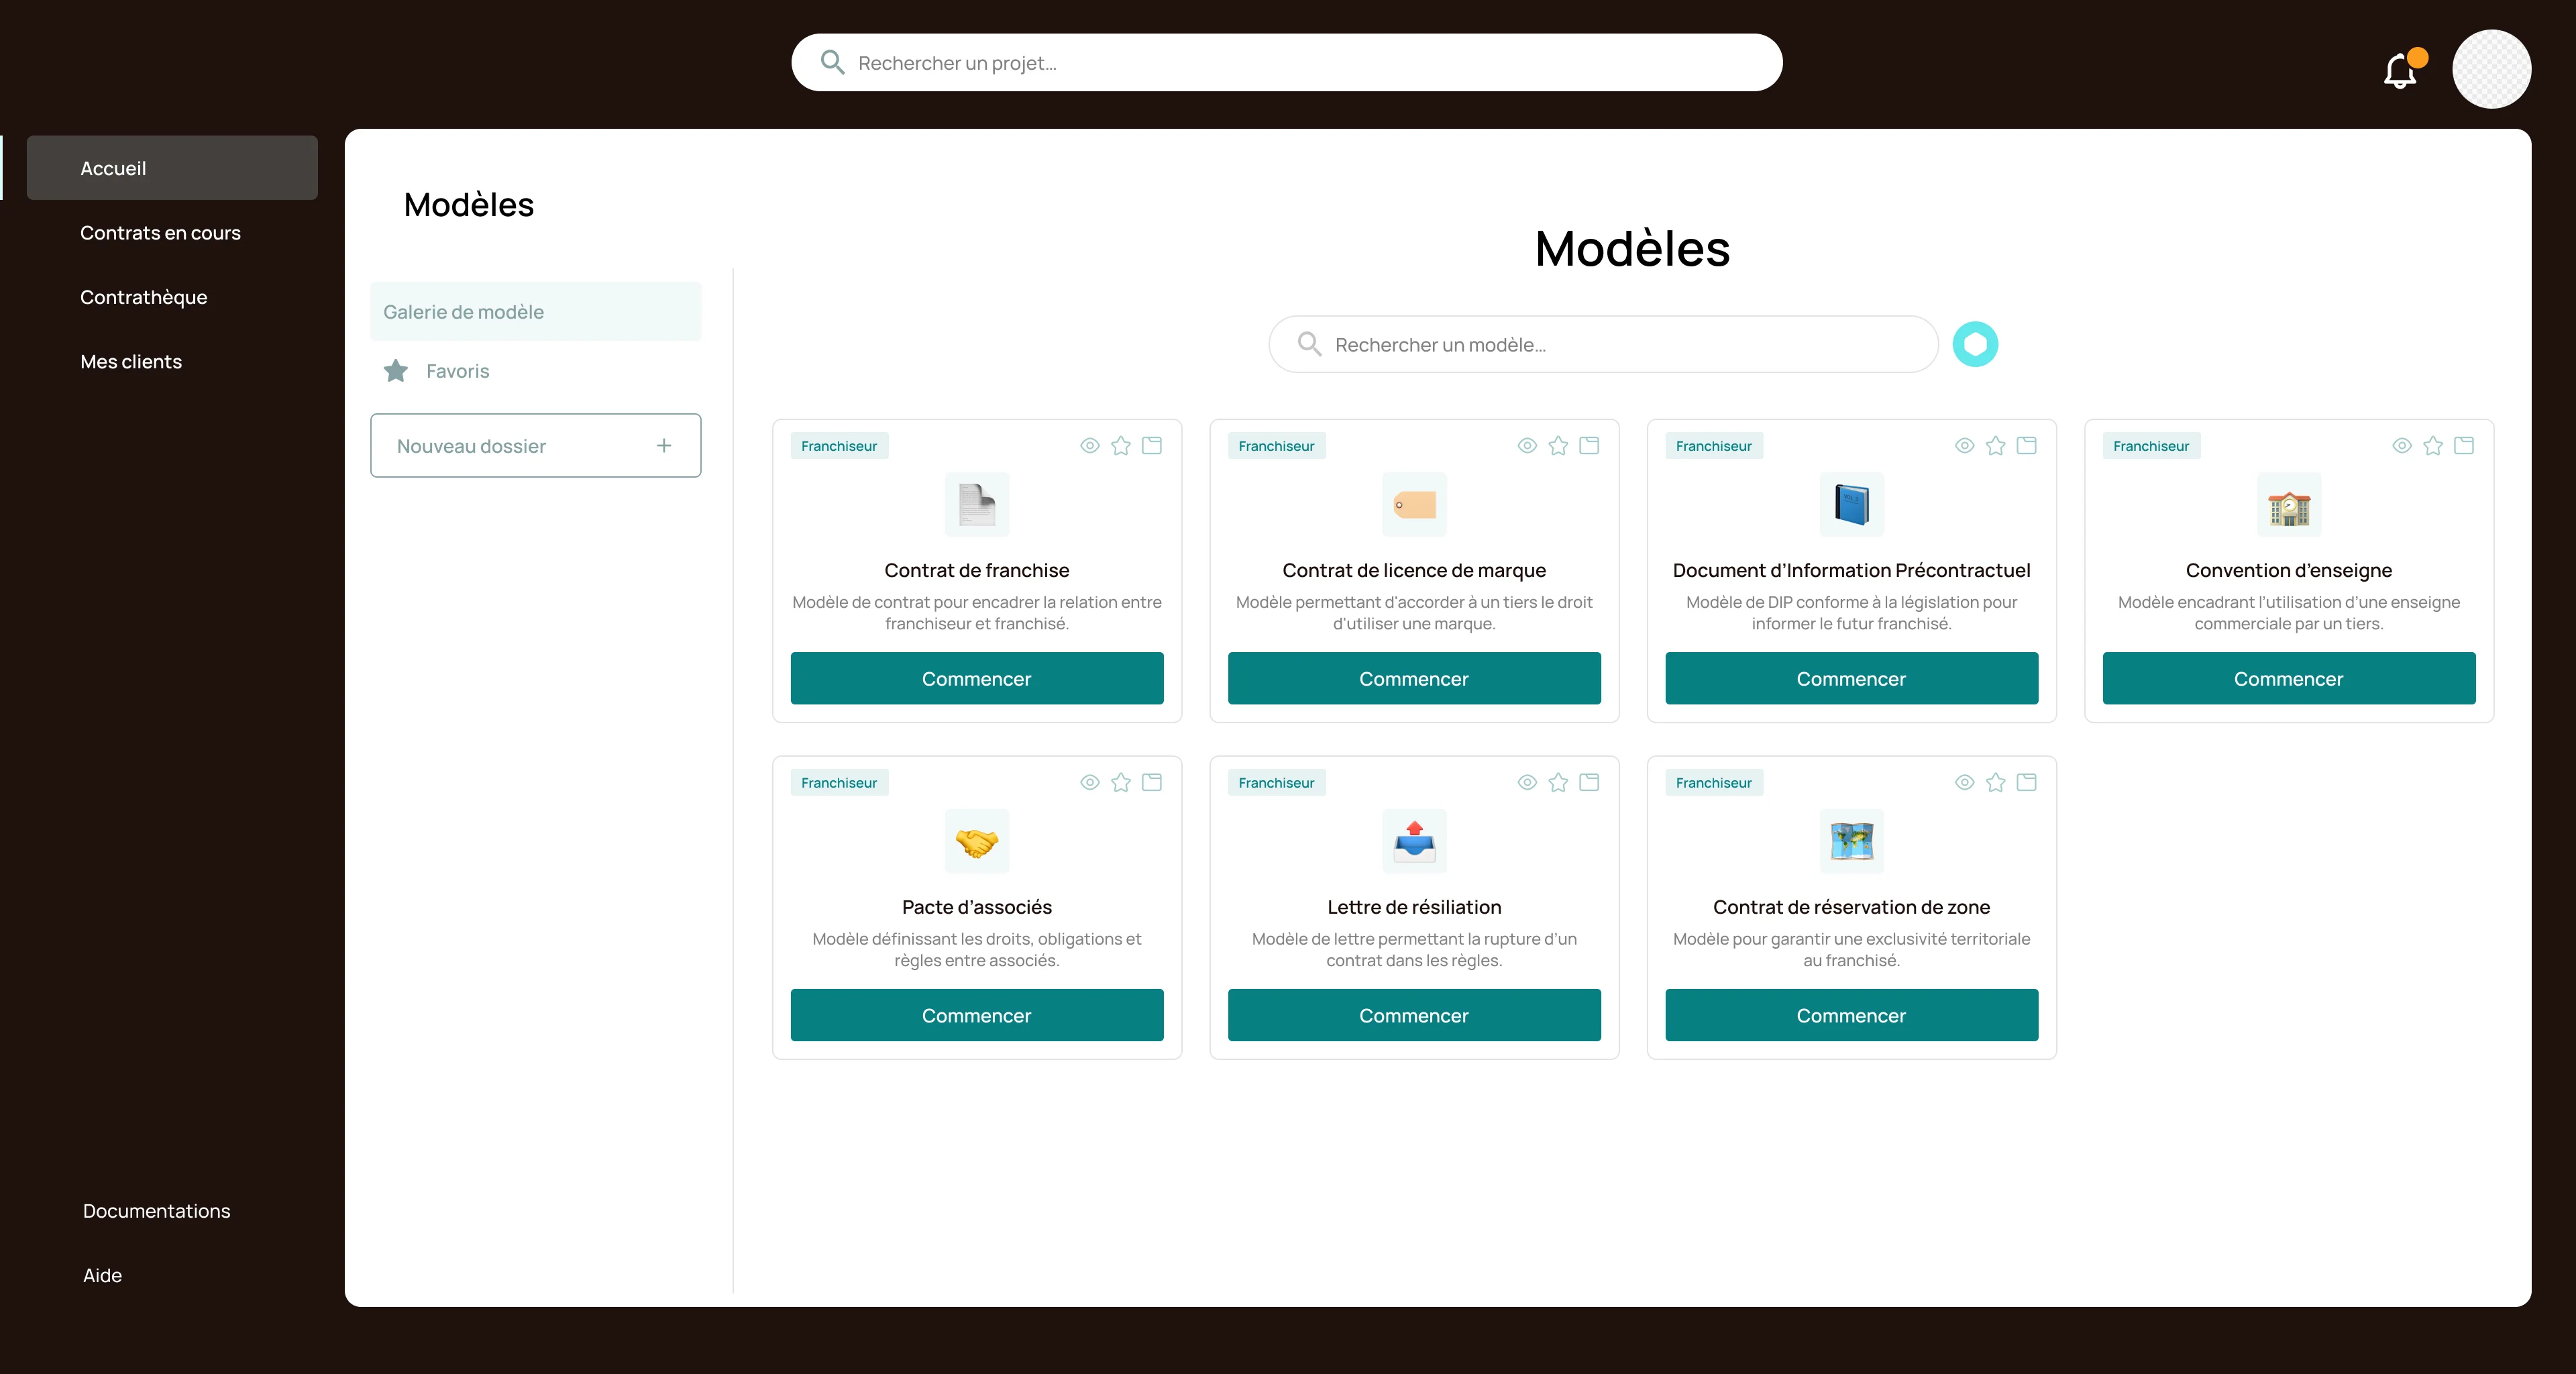Star the Contrat de réservation de zone

pos(1996,783)
